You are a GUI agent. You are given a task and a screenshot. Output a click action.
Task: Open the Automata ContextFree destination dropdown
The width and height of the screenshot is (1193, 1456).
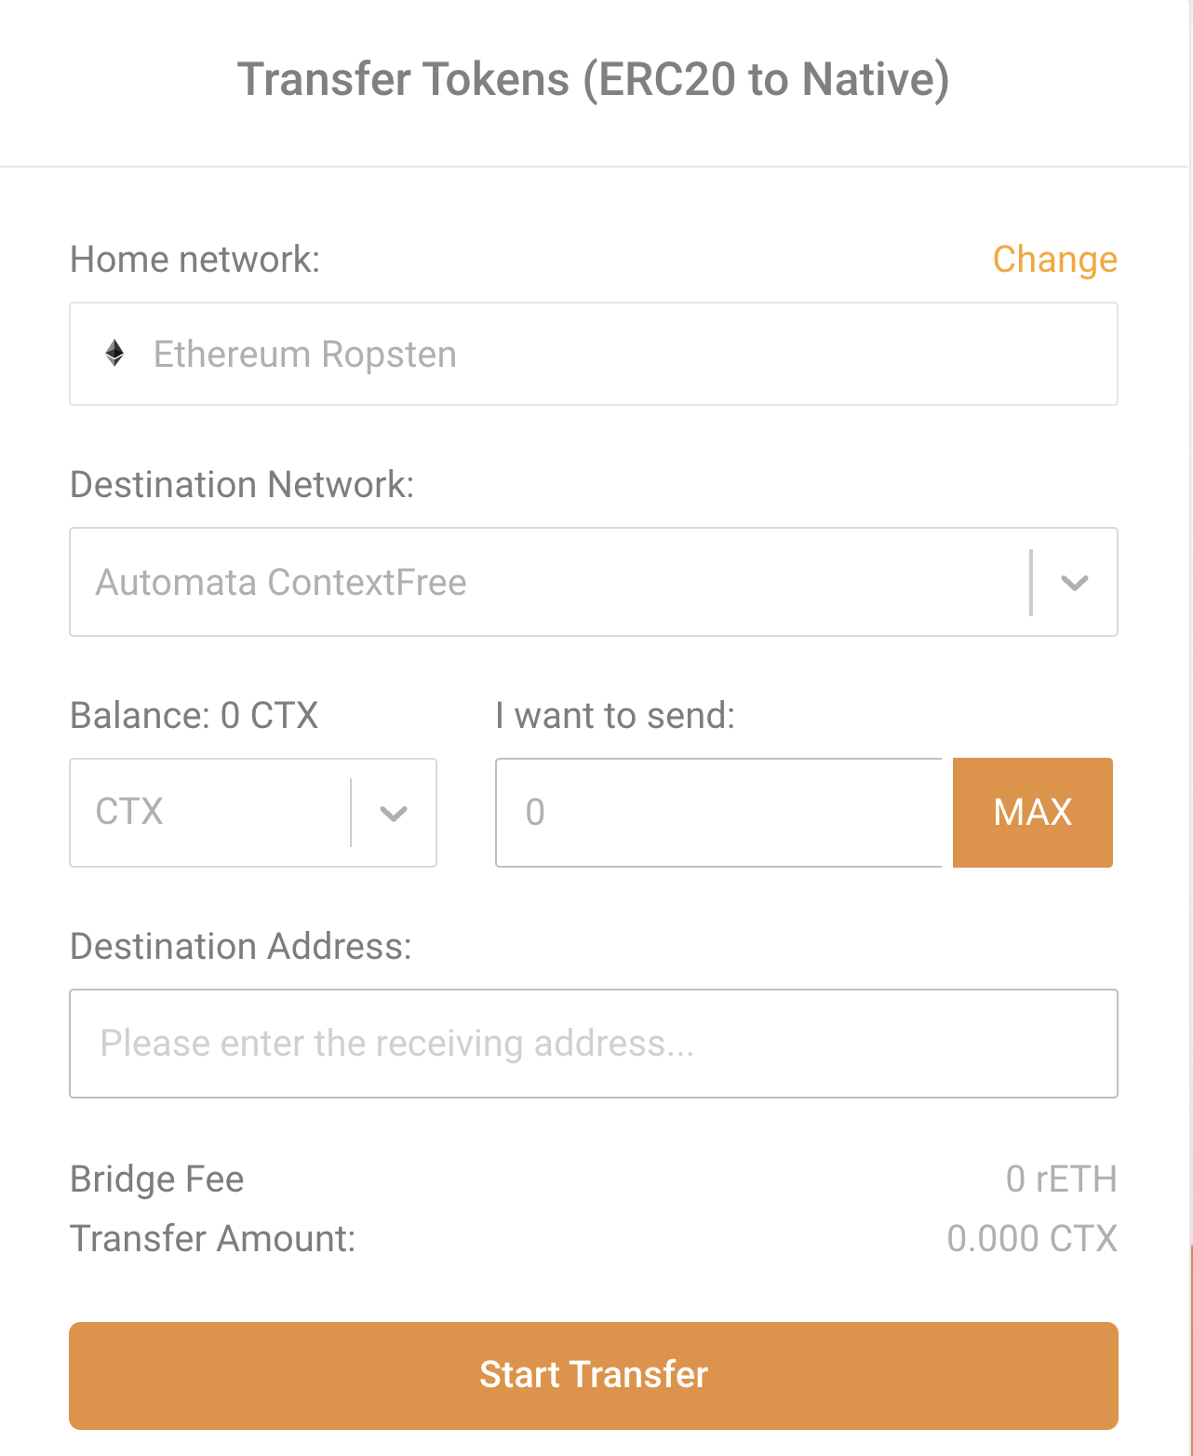click(594, 582)
